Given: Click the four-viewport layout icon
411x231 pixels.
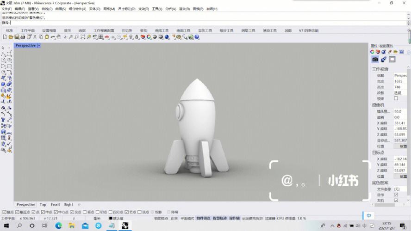Looking at the screenshot, I should [101, 37].
